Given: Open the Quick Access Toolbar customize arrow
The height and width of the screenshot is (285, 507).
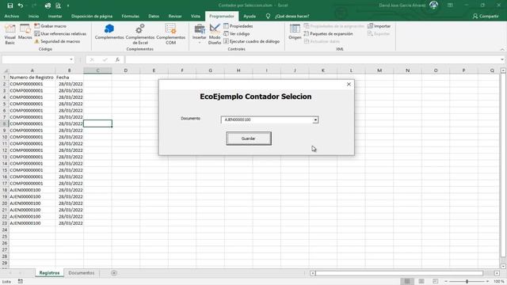Looking at the screenshot, I should pyautogui.click(x=68, y=6).
